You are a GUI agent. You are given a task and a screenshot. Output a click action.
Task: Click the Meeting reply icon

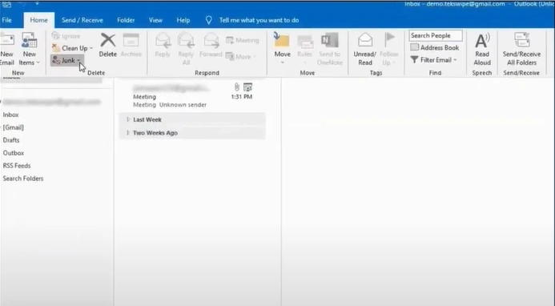230,40
